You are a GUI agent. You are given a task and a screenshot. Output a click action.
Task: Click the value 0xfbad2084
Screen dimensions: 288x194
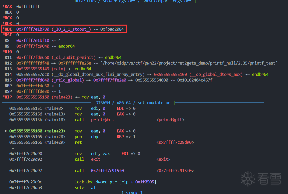tap(112, 29)
